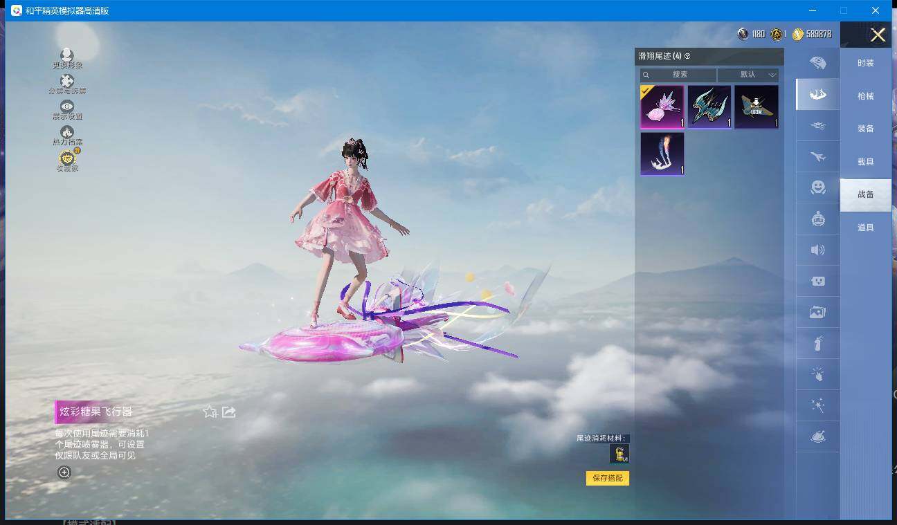Image resolution: width=897 pixels, height=525 pixels.
Task: Select the teal dragon wing trail thumbnail
Action: click(709, 107)
